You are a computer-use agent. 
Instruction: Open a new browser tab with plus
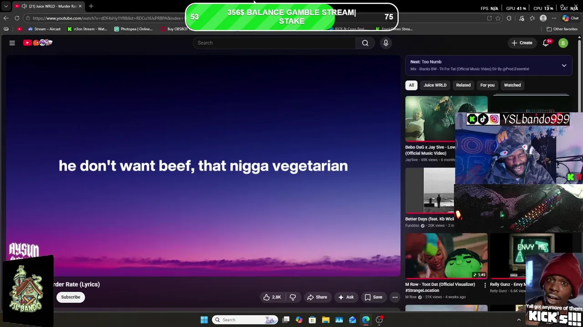(x=91, y=6)
